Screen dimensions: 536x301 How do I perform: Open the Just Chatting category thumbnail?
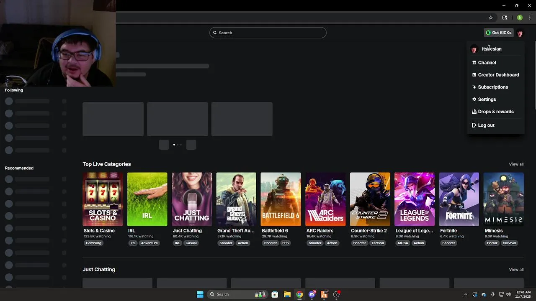(x=192, y=199)
